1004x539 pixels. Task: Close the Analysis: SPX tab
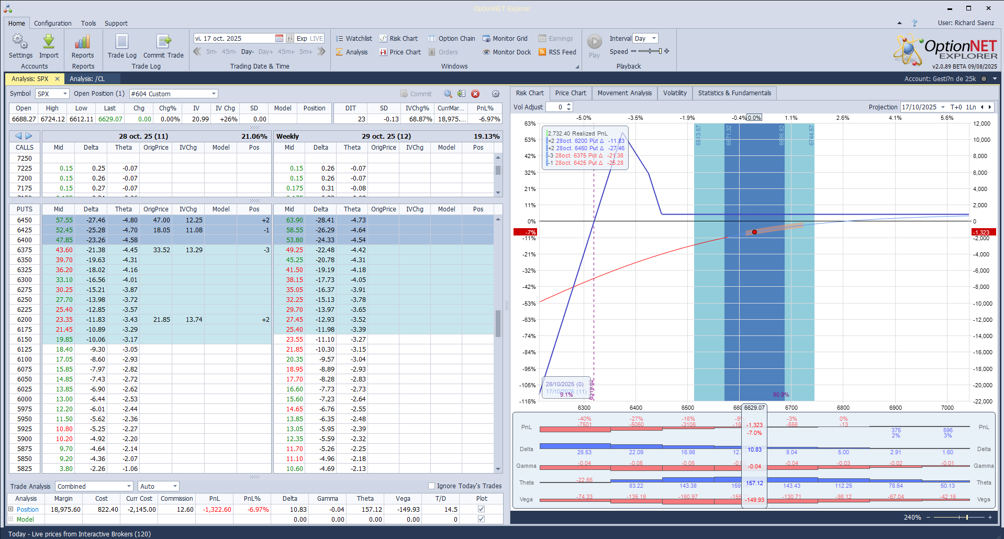(58, 79)
